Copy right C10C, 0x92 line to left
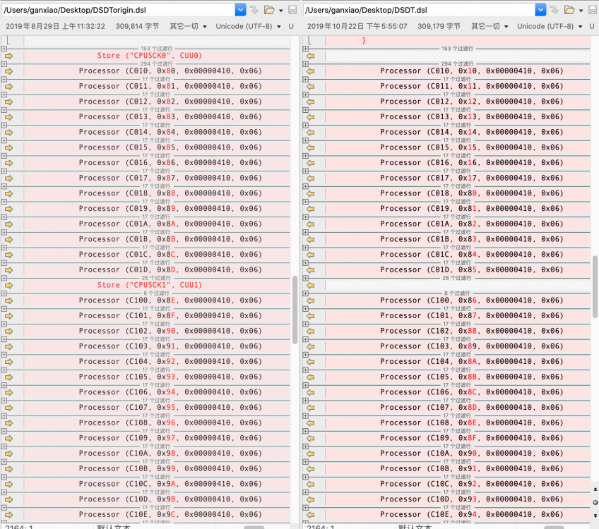The width and height of the screenshot is (599, 529). 311,484
